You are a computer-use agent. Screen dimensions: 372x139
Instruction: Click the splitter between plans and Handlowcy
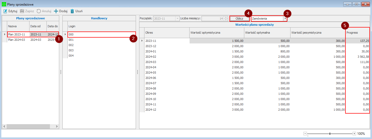point(61,72)
